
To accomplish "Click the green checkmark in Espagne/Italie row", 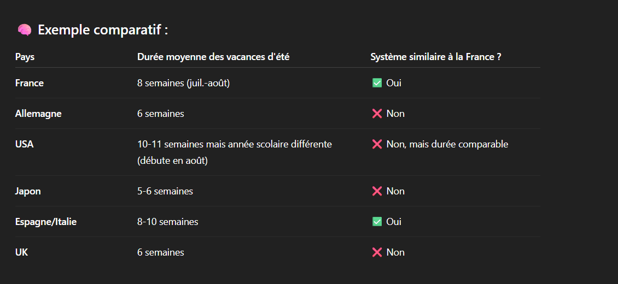I will [377, 222].
